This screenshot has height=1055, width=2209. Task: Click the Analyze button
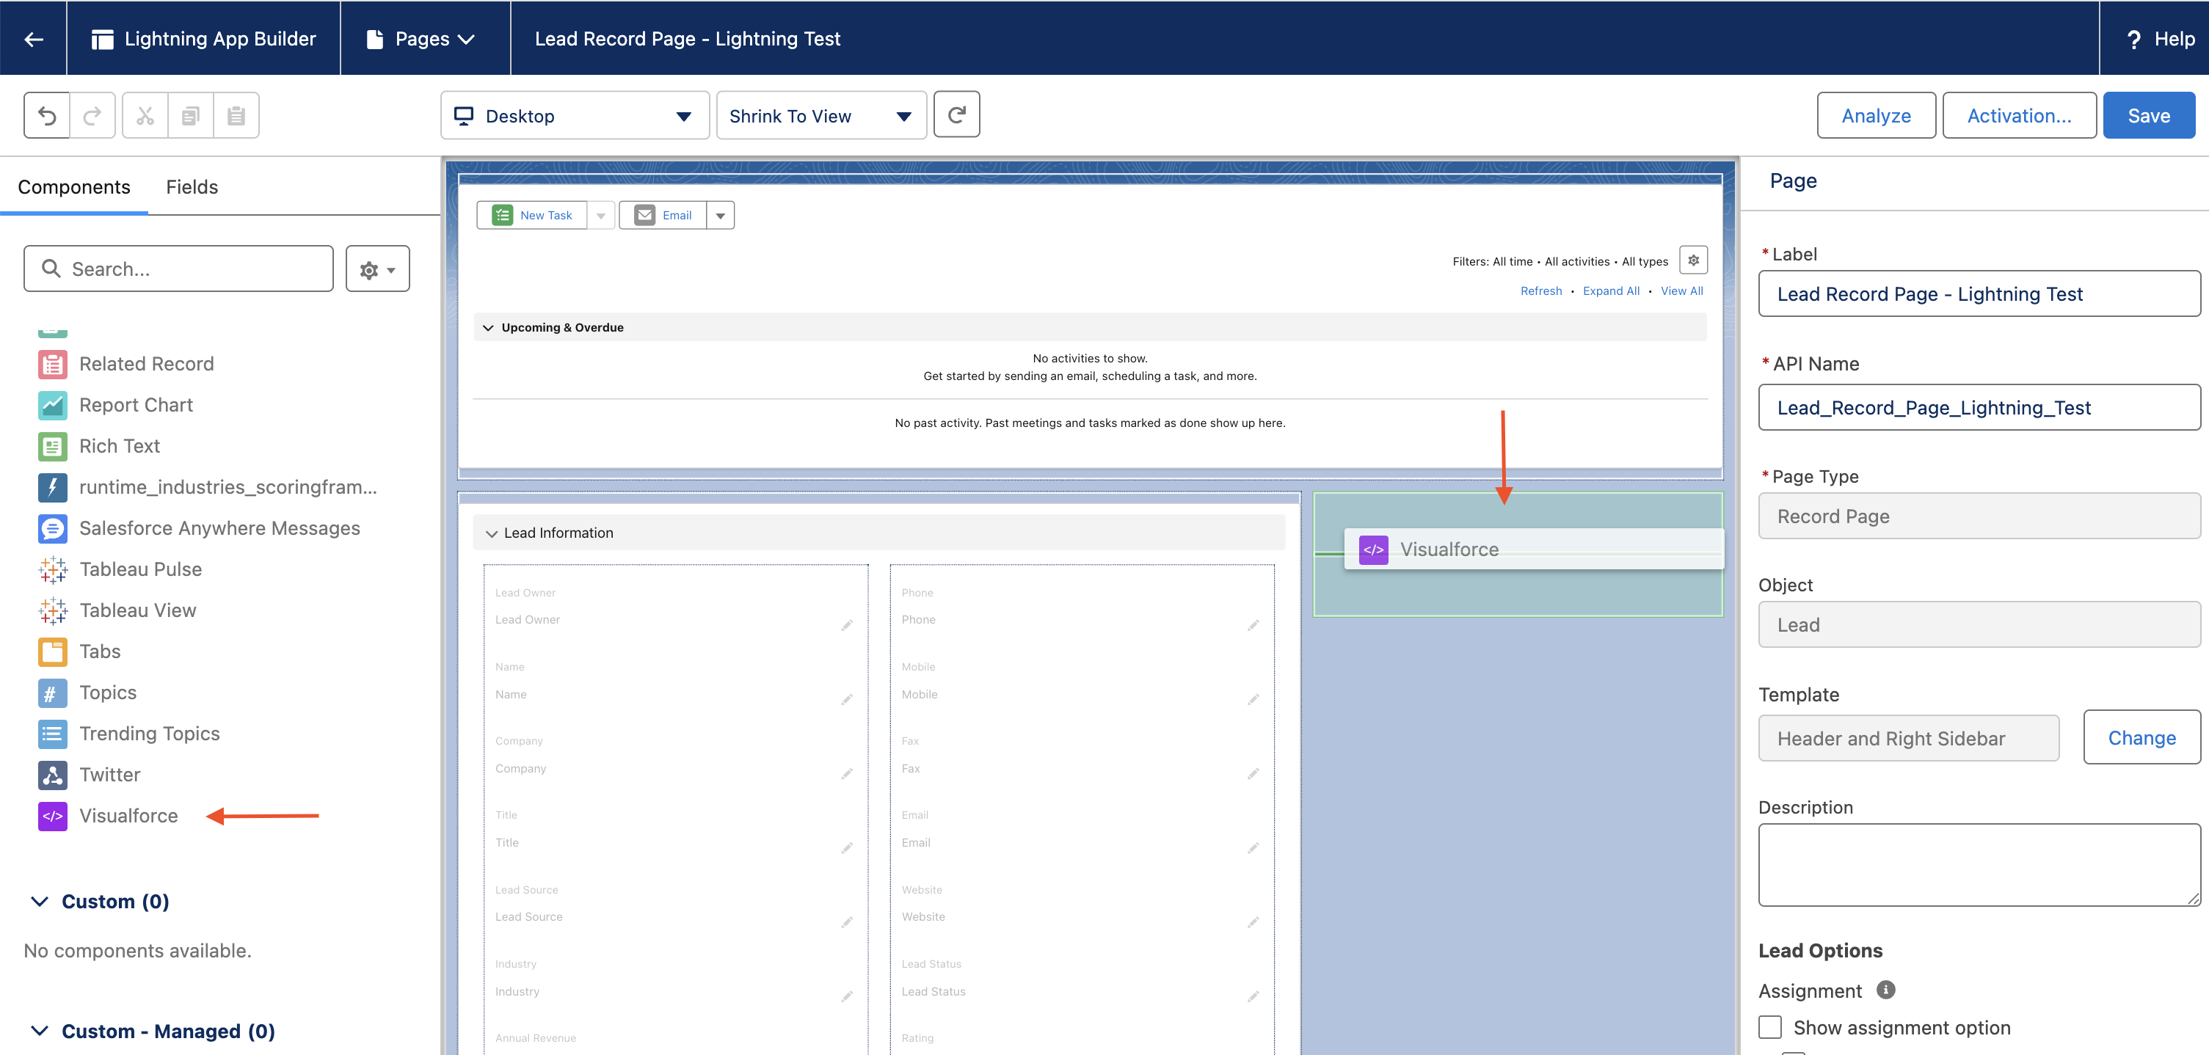point(1875,116)
